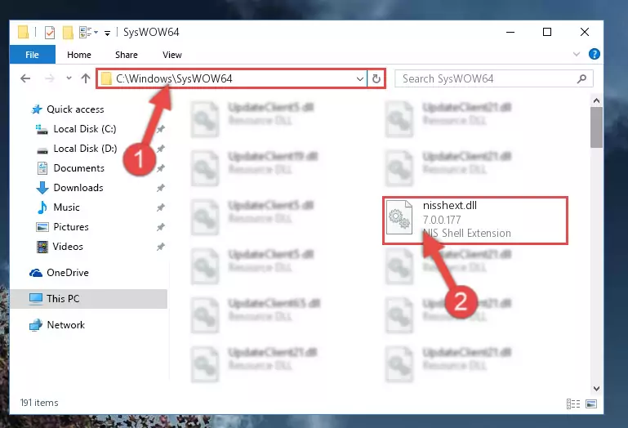This screenshot has height=428, width=628.
Task: Select the nisshext.dll file name
Action: click(450, 205)
